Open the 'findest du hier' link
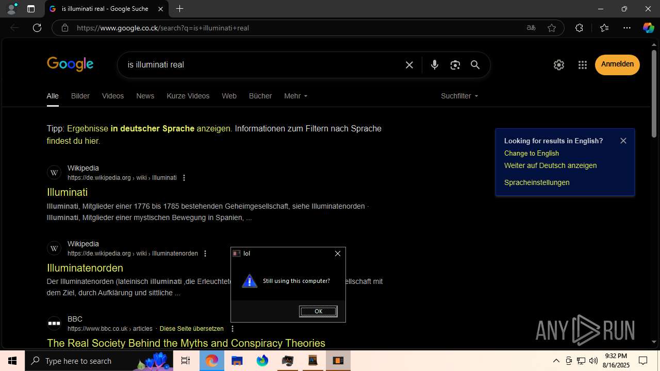This screenshot has width=660, height=371. [72, 141]
